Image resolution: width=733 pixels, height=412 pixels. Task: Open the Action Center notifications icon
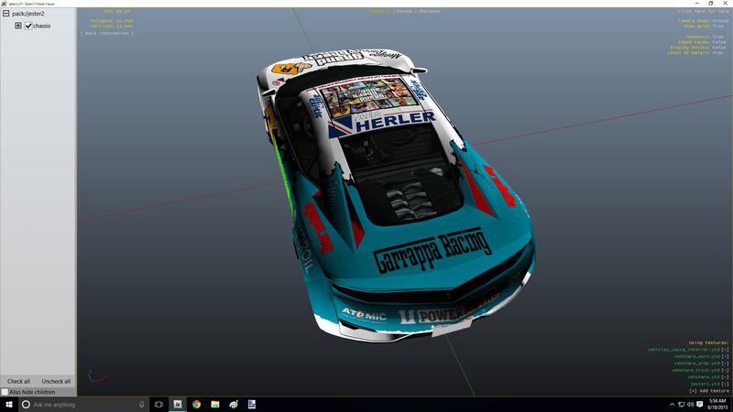pyautogui.click(x=699, y=405)
